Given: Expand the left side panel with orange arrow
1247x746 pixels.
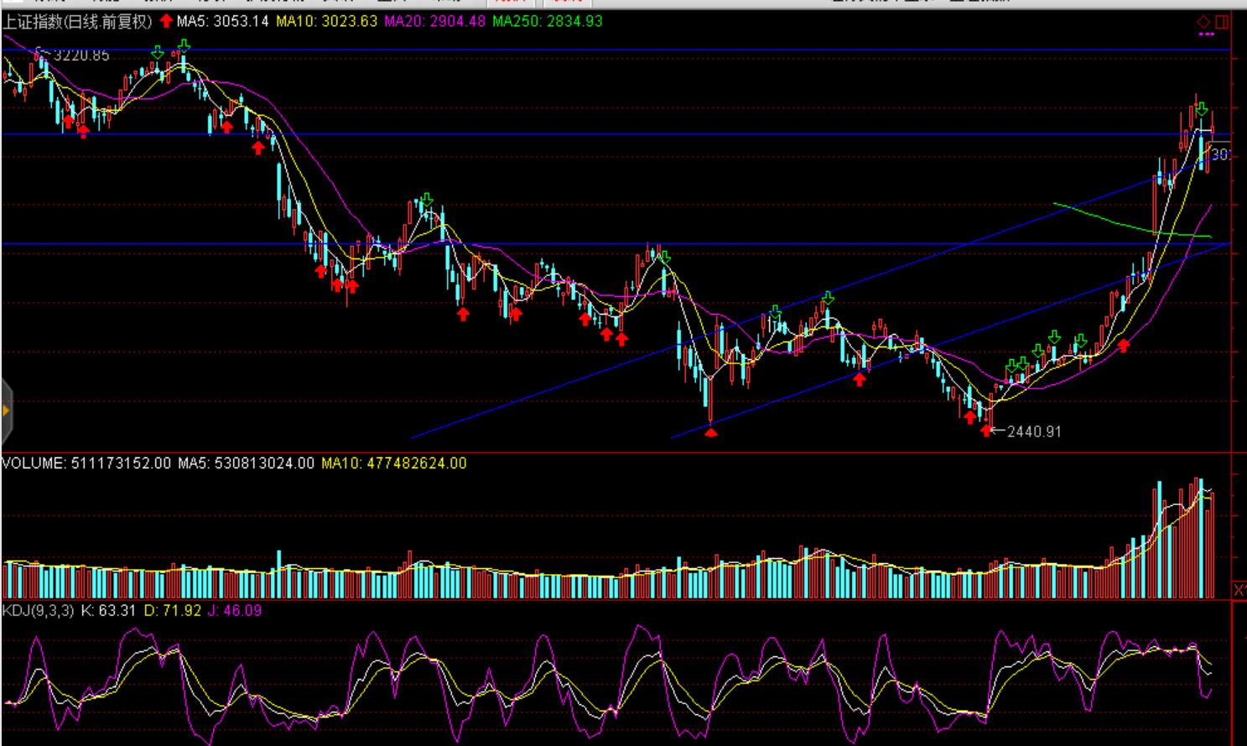Looking at the screenshot, I should 6,410.
